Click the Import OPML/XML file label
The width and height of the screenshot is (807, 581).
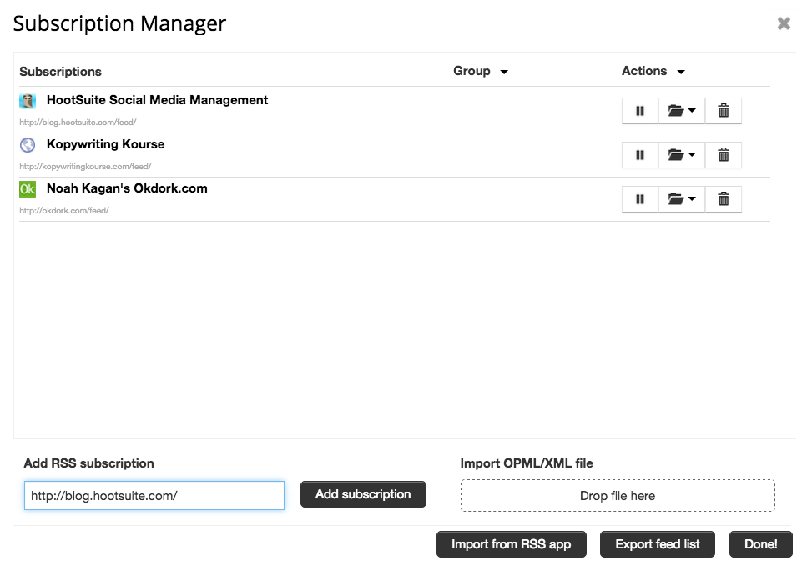(x=527, y=463)
